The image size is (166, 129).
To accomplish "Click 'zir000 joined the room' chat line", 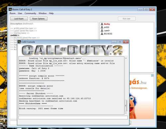I will (x=24, y=29).
